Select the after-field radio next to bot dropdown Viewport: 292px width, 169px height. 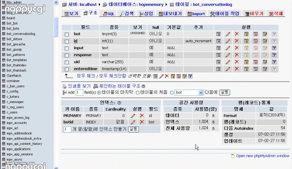coord(172,92)
